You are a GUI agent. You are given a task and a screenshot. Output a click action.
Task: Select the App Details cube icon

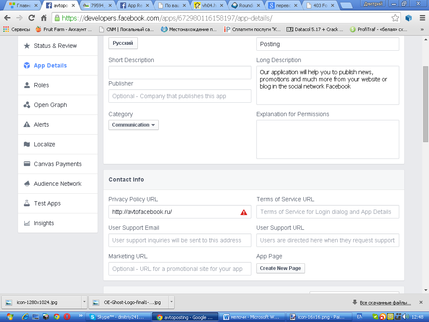(27, 65)
